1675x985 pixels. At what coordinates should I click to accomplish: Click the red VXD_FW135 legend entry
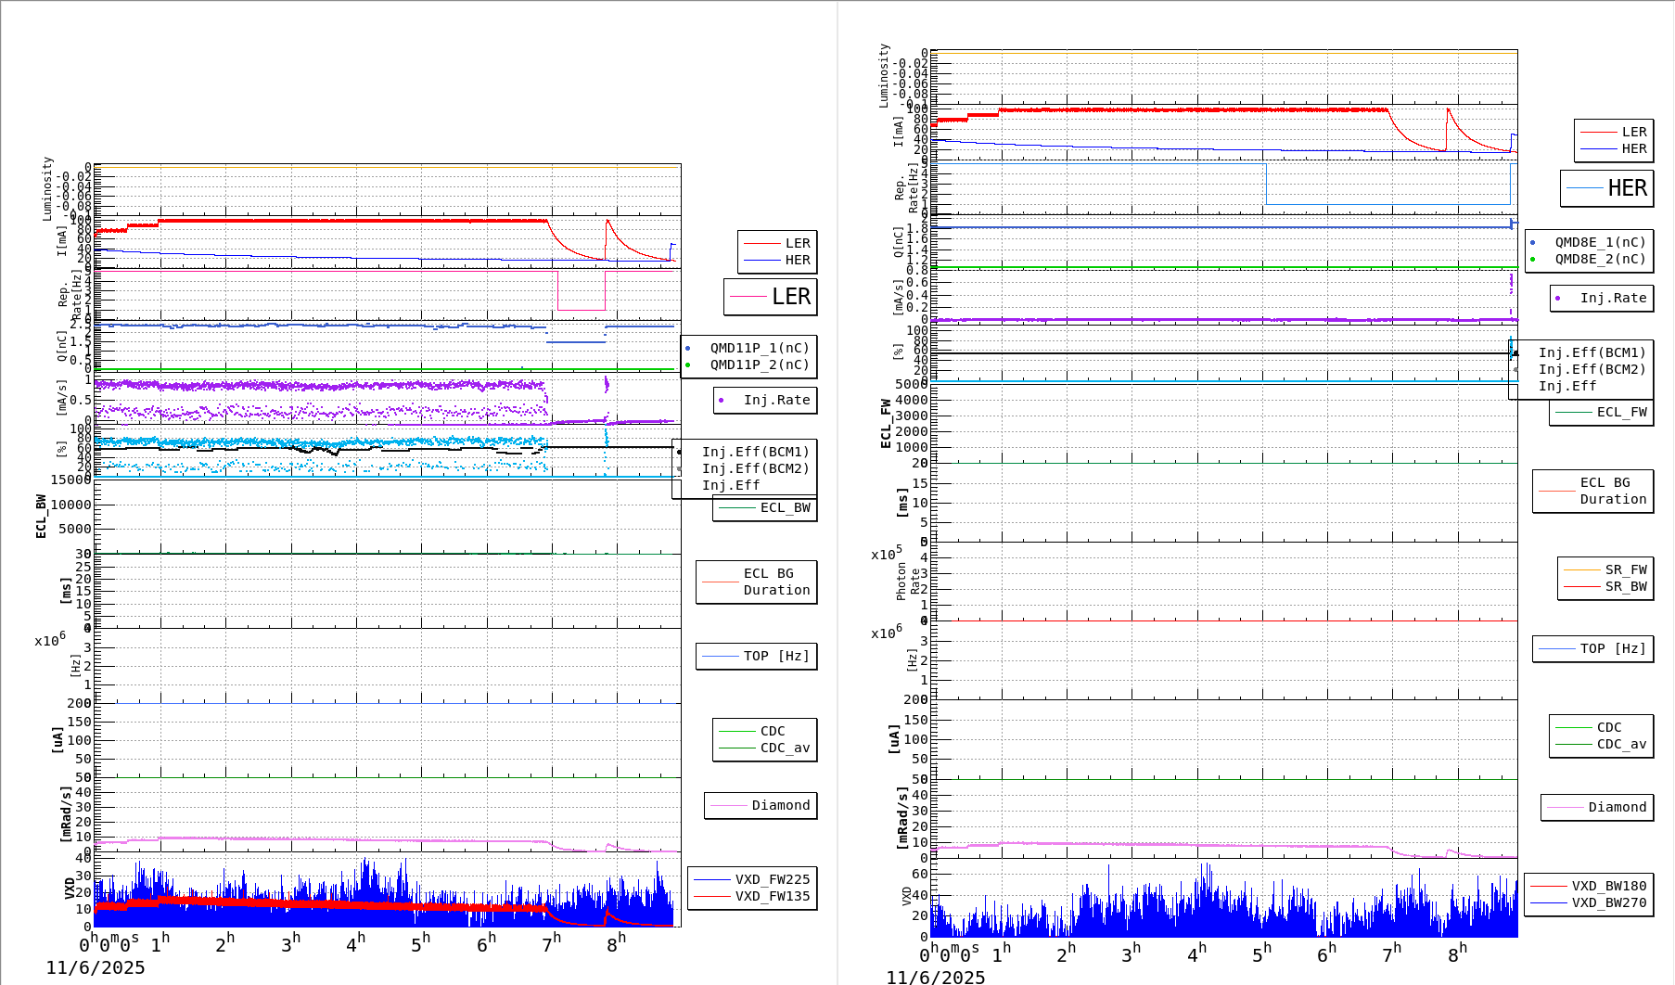coord(772,896)
